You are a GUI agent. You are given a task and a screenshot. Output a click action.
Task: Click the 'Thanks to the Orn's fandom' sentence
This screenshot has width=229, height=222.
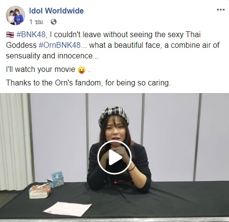[x=88, y=83]
